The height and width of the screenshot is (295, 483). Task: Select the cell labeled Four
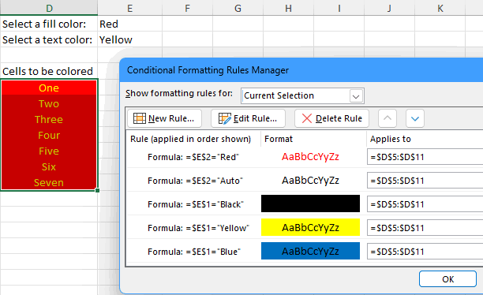49,135
